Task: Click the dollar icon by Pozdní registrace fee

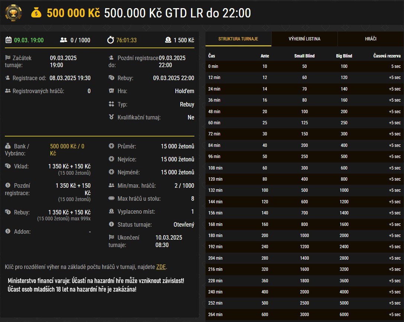Action: point(8,185)
